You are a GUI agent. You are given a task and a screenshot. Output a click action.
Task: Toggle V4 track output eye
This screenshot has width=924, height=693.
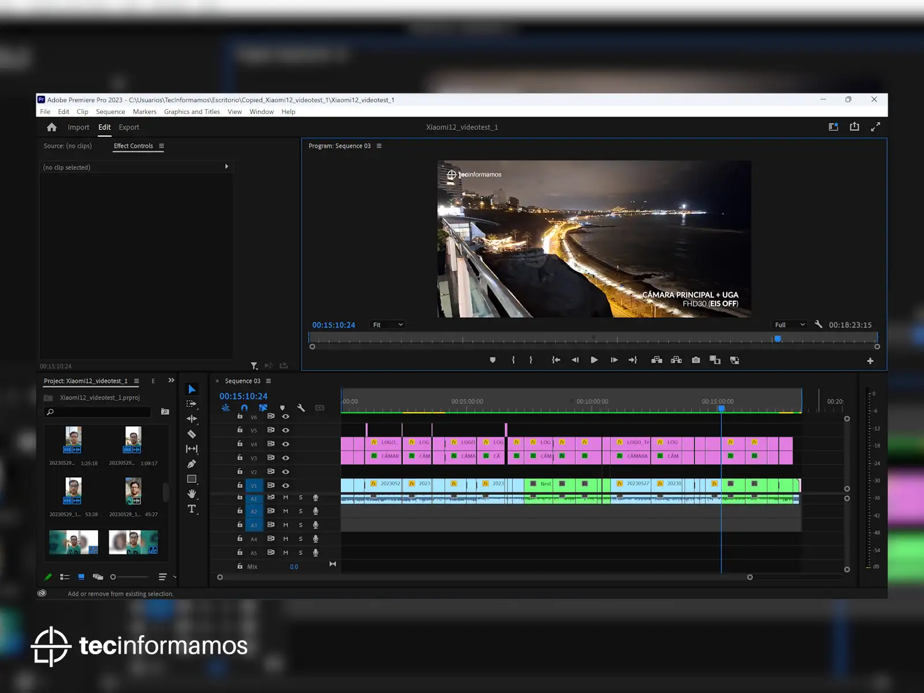tap(285, 444)
